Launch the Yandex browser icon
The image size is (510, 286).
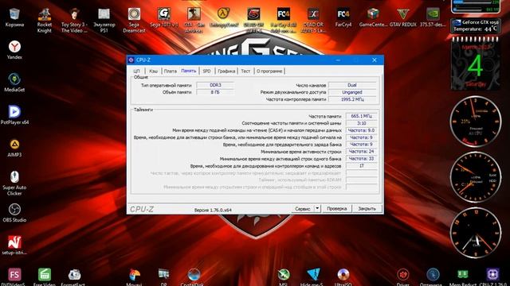[x=14, y=50]
